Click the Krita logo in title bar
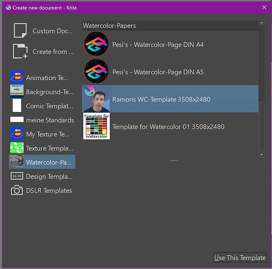This screenshot has height=269, width=272. 8,7
